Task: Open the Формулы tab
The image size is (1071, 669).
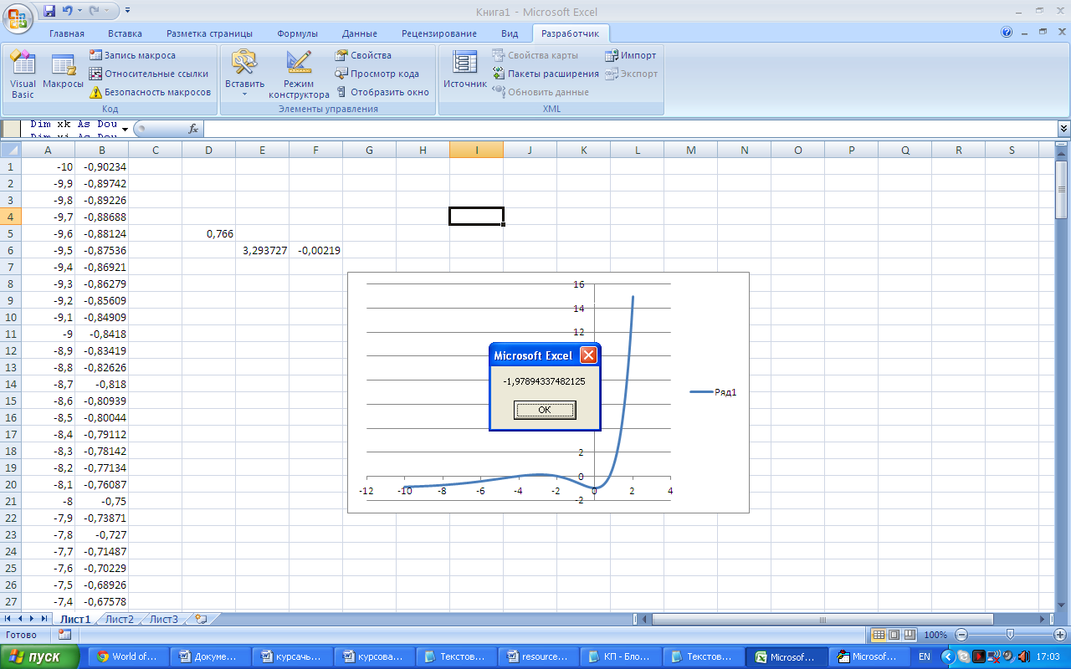Action: [297, 33]
